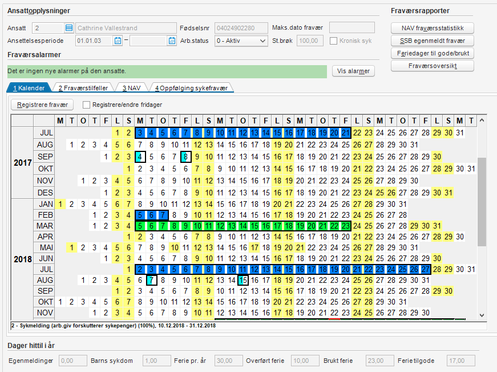This screenshot has width=497, height=372.
Task: Open calendar picker for employment end date
Action: (172, 41)
